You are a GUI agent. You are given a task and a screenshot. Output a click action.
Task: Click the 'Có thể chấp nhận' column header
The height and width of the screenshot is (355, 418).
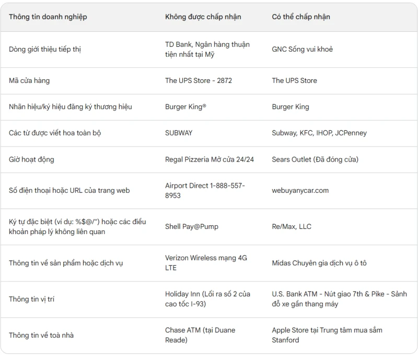pyautogui.click(x=301, y=17)
